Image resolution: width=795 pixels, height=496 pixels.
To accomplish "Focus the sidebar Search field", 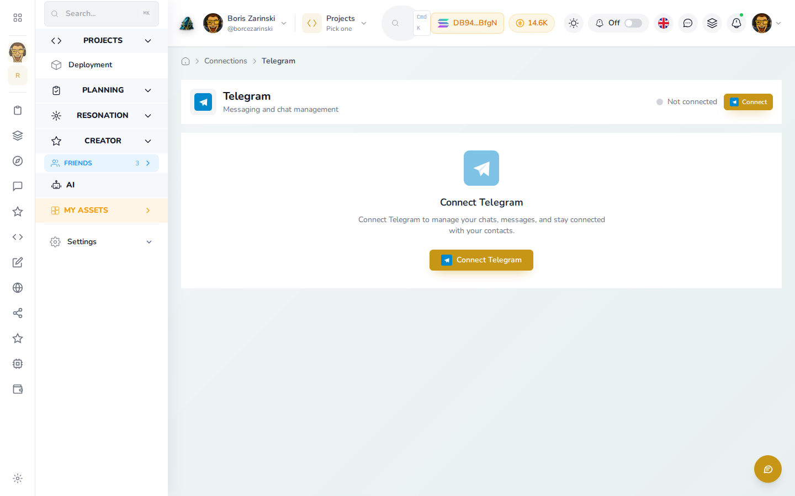I will point(102,13).
